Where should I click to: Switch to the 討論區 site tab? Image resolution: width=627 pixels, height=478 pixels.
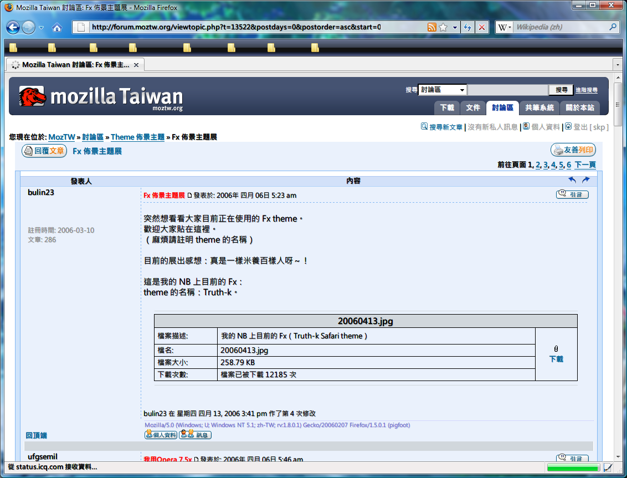point(502,107)
